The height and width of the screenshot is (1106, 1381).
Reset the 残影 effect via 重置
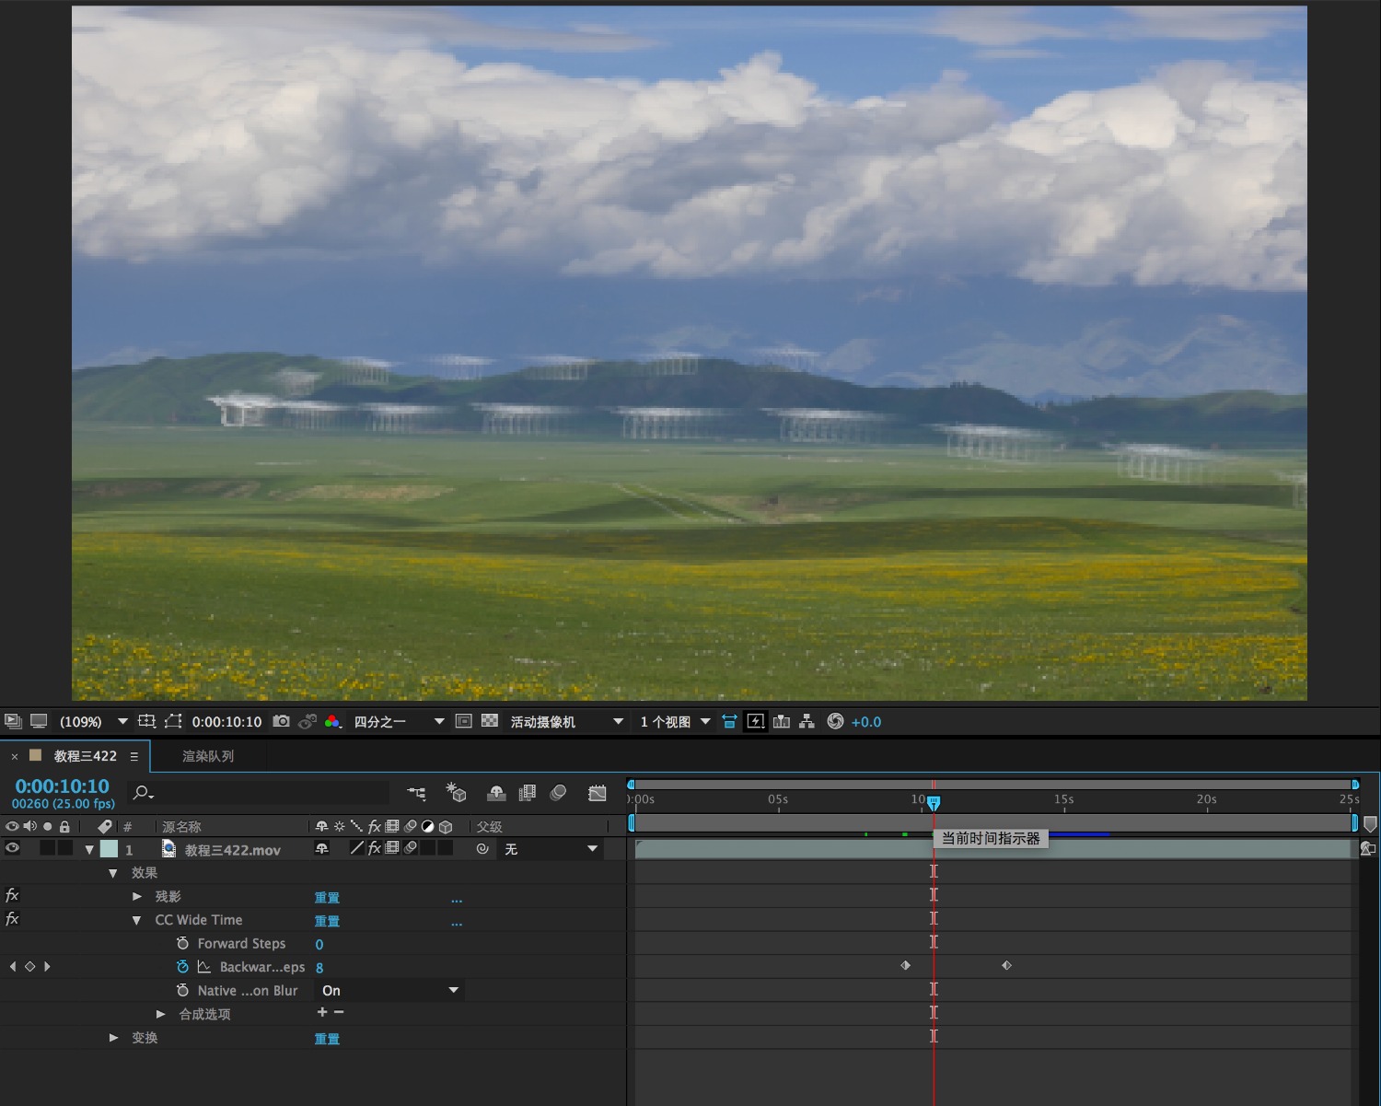point(327,898)
